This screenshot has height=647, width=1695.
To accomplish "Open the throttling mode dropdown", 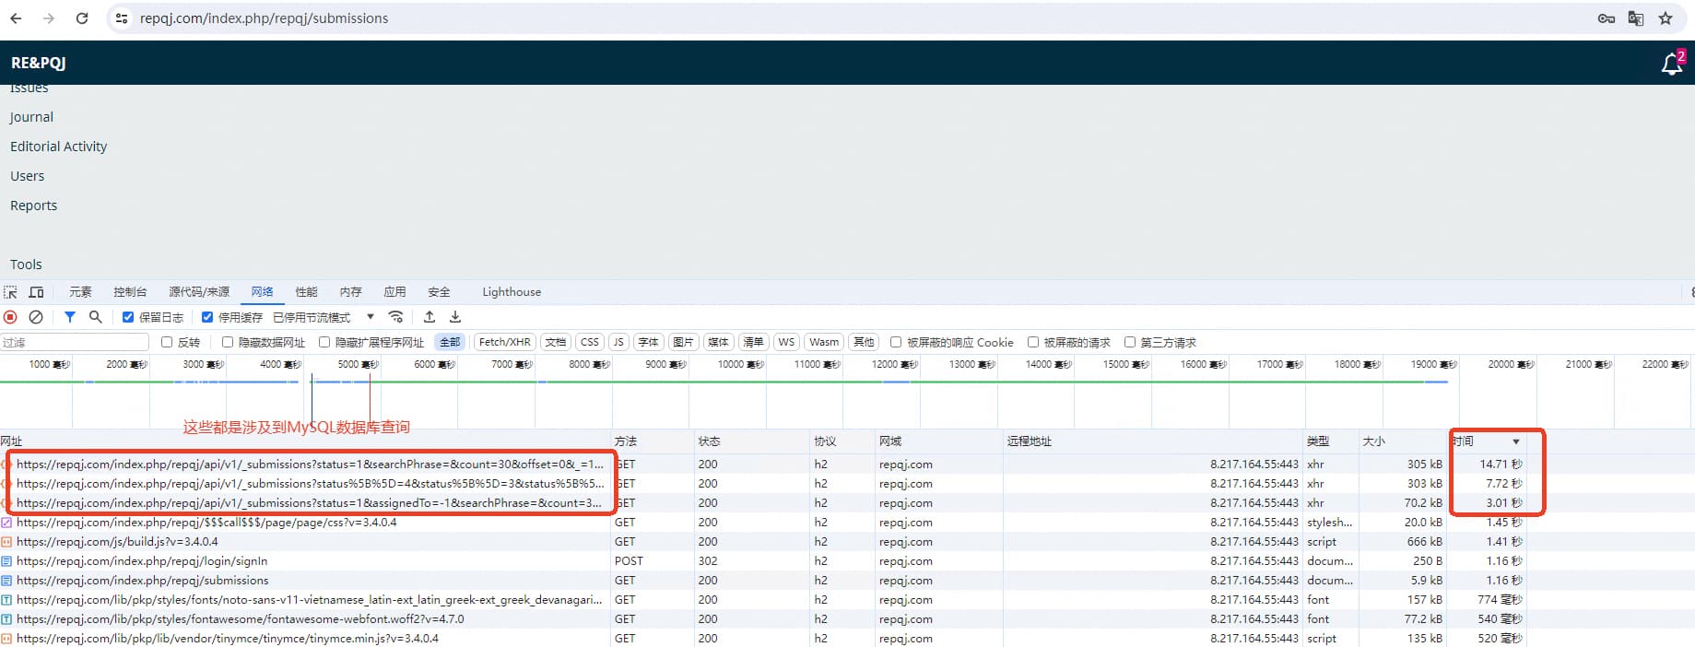I will [x=370, y=317].
